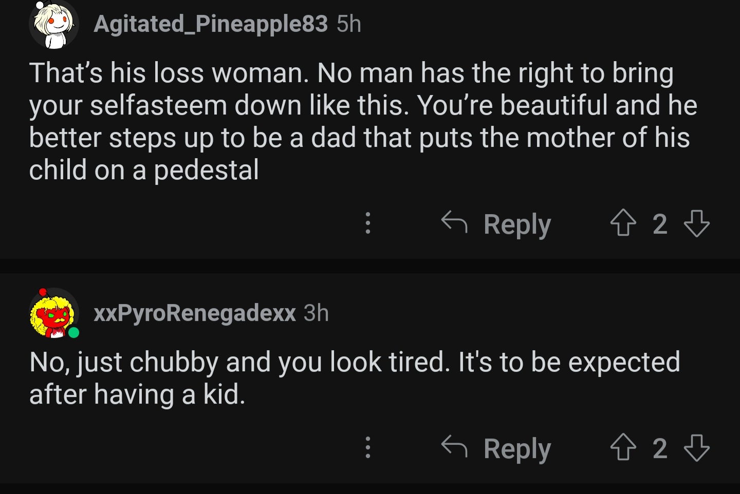Click the 3h timestamp on second comment
Viewport: 740px width, 494px height.
[316, 313]
